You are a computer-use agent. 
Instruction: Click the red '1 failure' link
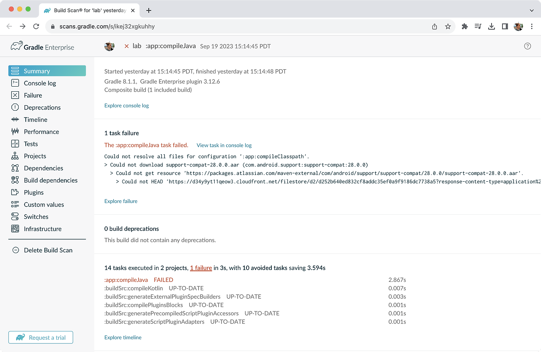point(201,268)
